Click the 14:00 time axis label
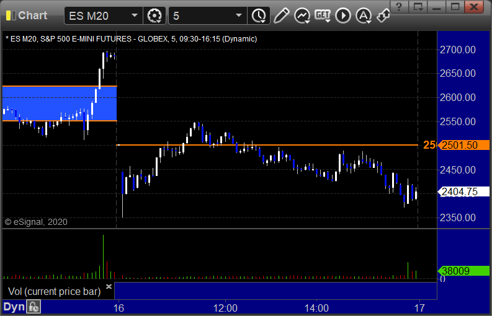The image size is (492, 316). [316, 308]
